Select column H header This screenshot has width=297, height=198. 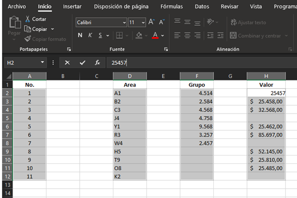point(266,76)
